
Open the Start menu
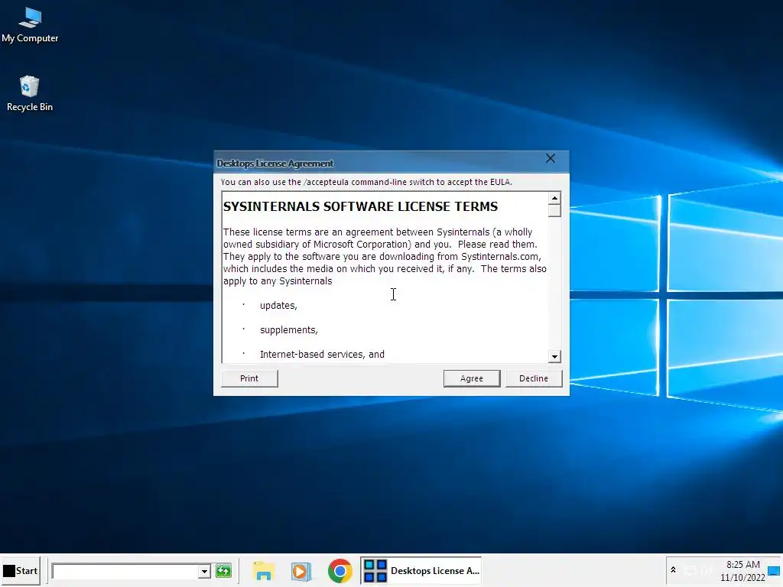21,570
